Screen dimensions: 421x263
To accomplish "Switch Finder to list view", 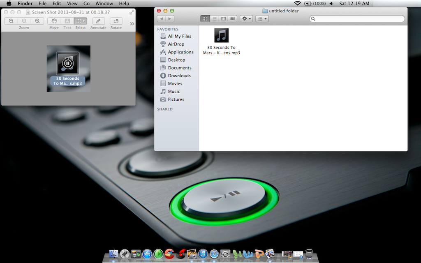I will coord(214,19).
